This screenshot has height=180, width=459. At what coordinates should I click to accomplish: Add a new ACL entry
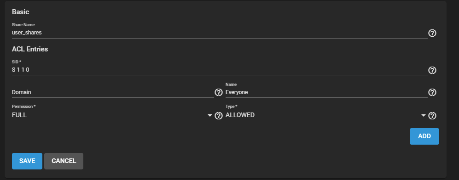point(424,136)
